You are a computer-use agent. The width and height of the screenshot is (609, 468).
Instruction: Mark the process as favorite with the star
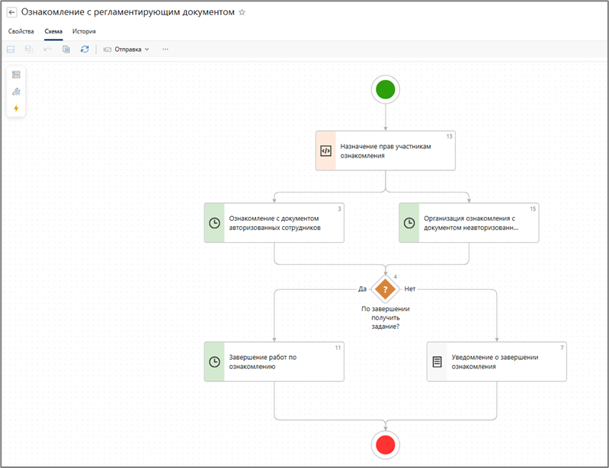click(242, 13)
